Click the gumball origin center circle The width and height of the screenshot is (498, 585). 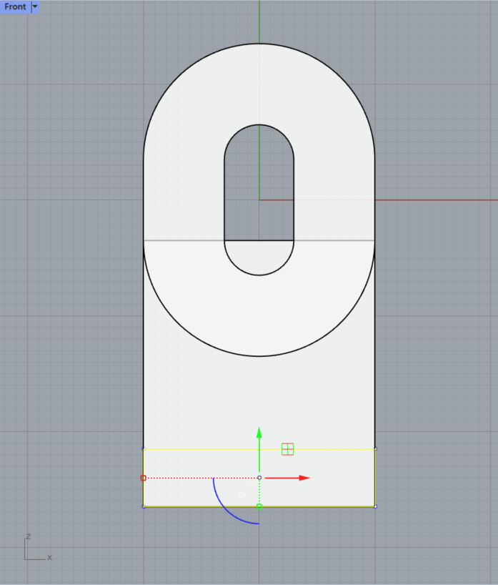click(259, 478)
